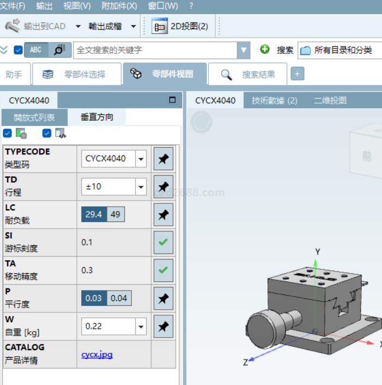Open the 视图(V) menu
The image size is (382, 385).
[77, 6]
